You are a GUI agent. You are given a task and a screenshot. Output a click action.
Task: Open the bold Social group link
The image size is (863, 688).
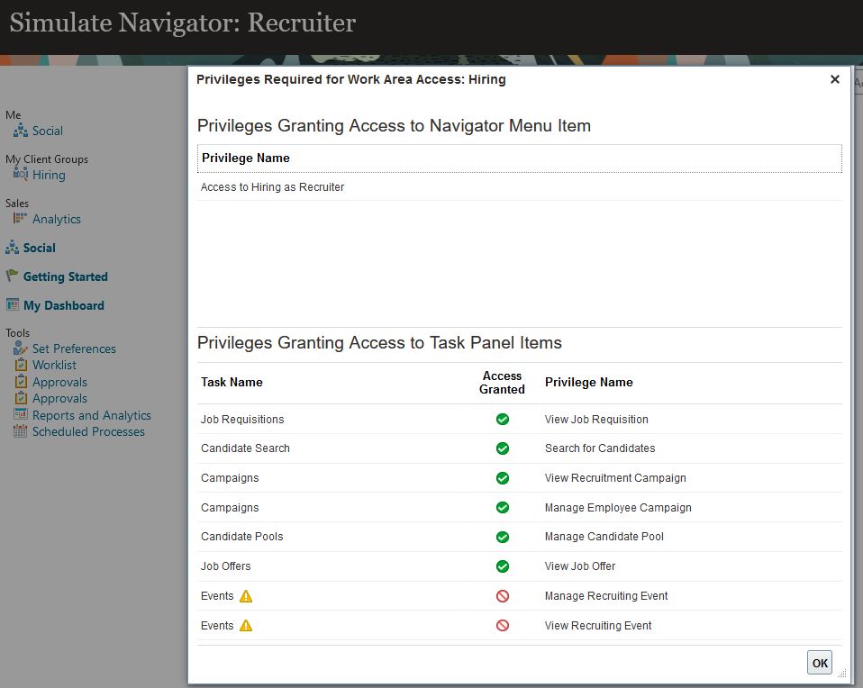(x=39, y=248)
